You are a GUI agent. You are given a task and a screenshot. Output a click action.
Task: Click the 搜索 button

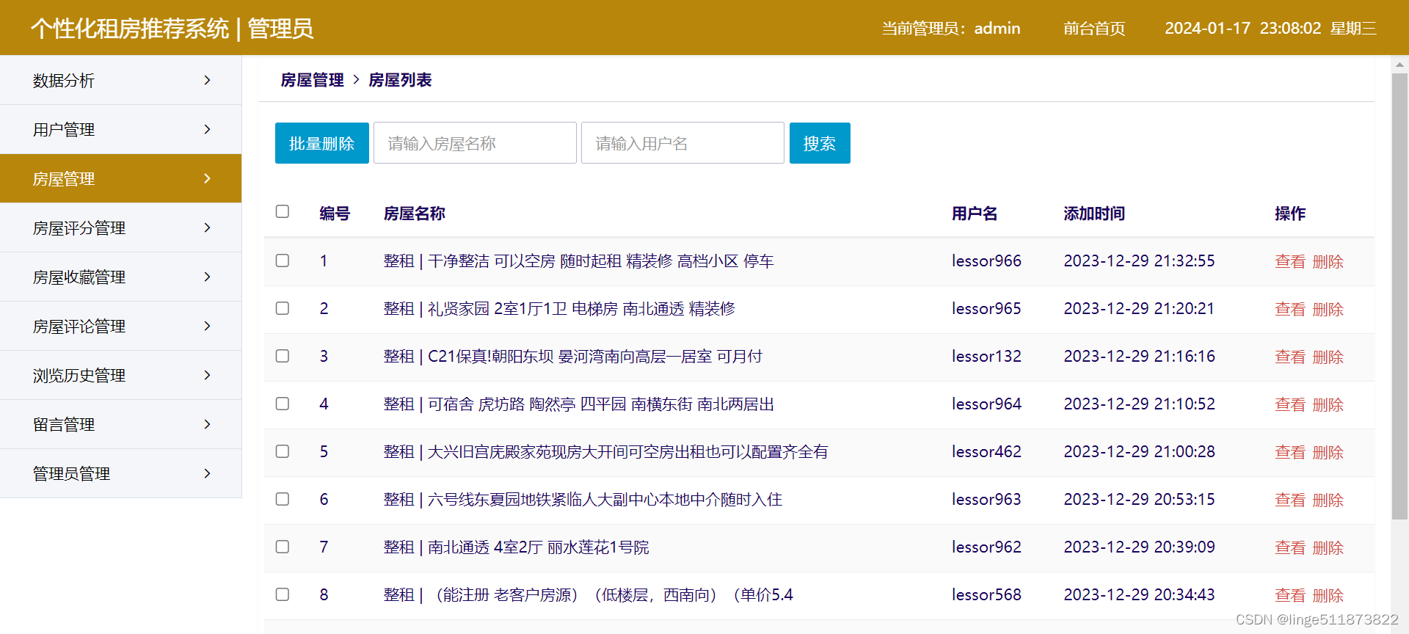(x=820, y=143)
